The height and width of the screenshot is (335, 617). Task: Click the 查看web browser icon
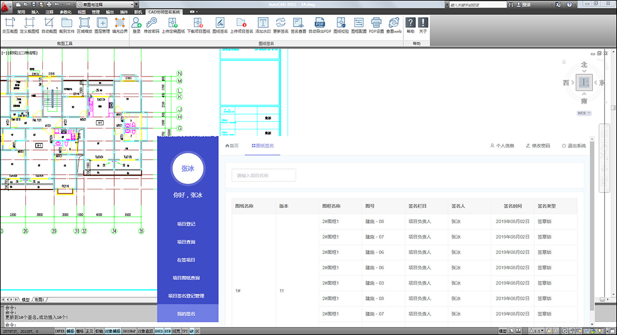coord(394,23)
